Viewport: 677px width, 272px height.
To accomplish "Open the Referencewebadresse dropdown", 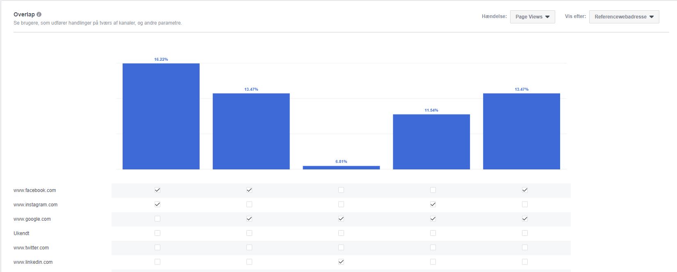I will click(623, 17).
